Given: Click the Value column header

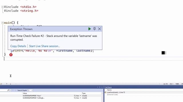Looking at the screenshot, I should [x=25, y=93].
